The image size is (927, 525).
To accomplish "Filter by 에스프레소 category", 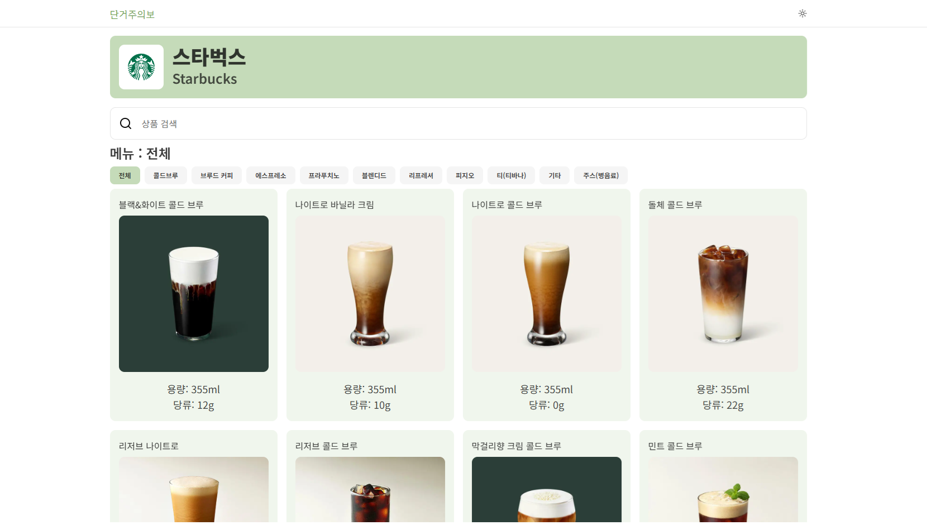I will pos(271,175).
